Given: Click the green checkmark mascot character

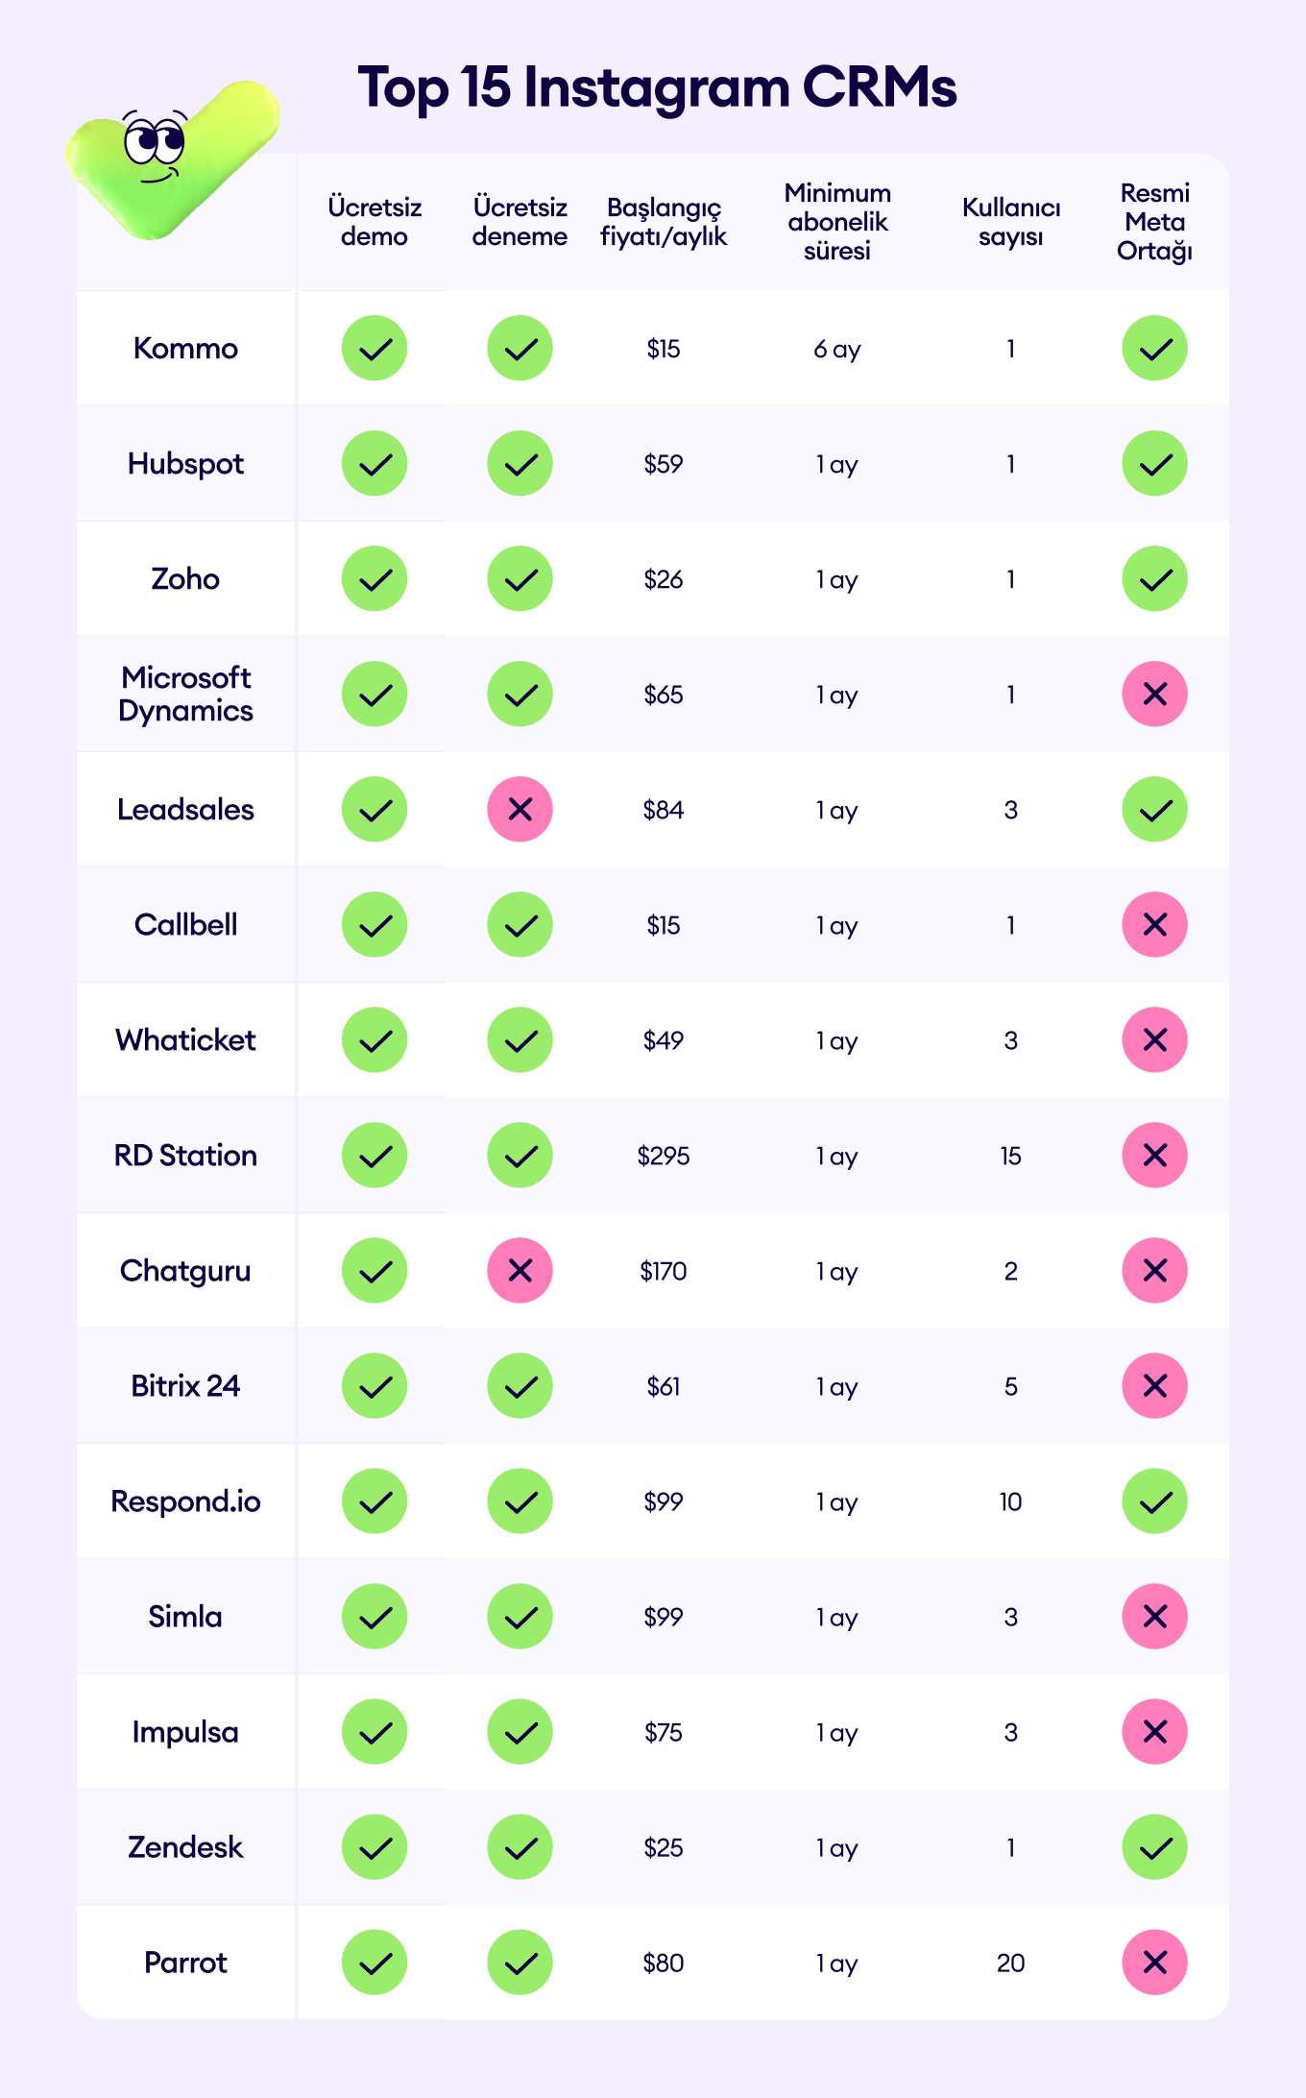Looking at the screenshot, I should (173, 160).
